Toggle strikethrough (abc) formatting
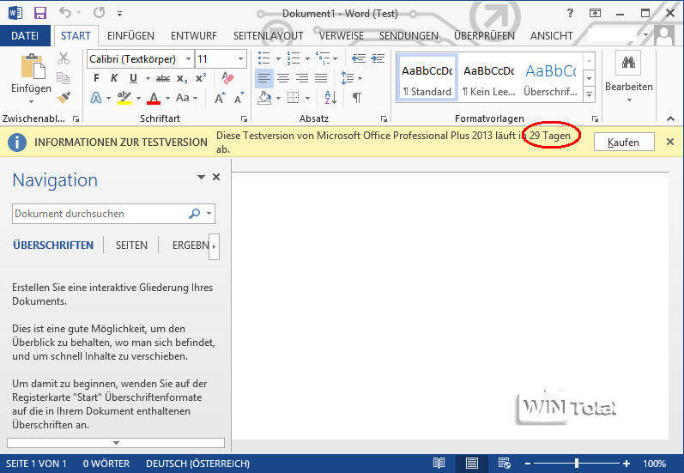This screenshot has height=473, width=684. coord(163,78)
